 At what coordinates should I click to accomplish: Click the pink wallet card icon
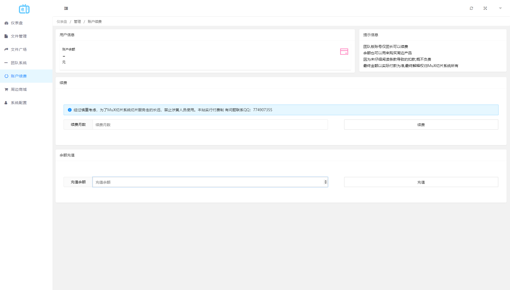click(344, 52)
